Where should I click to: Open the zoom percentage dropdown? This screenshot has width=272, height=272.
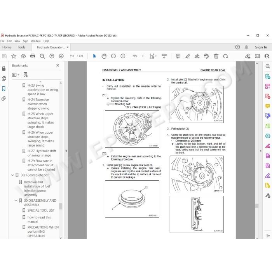tap(143, 56)
